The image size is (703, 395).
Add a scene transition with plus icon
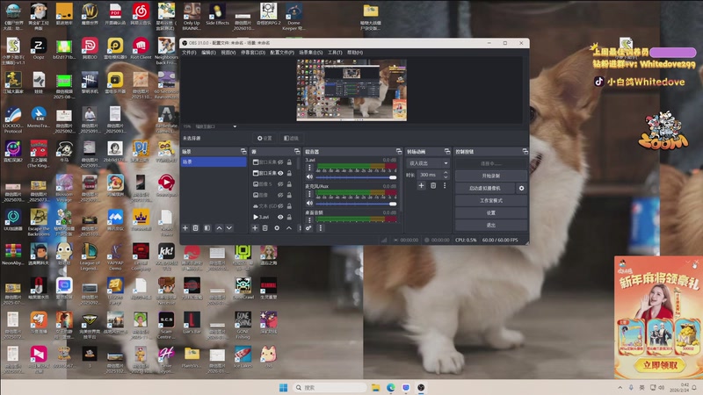[x=421, y=185]
